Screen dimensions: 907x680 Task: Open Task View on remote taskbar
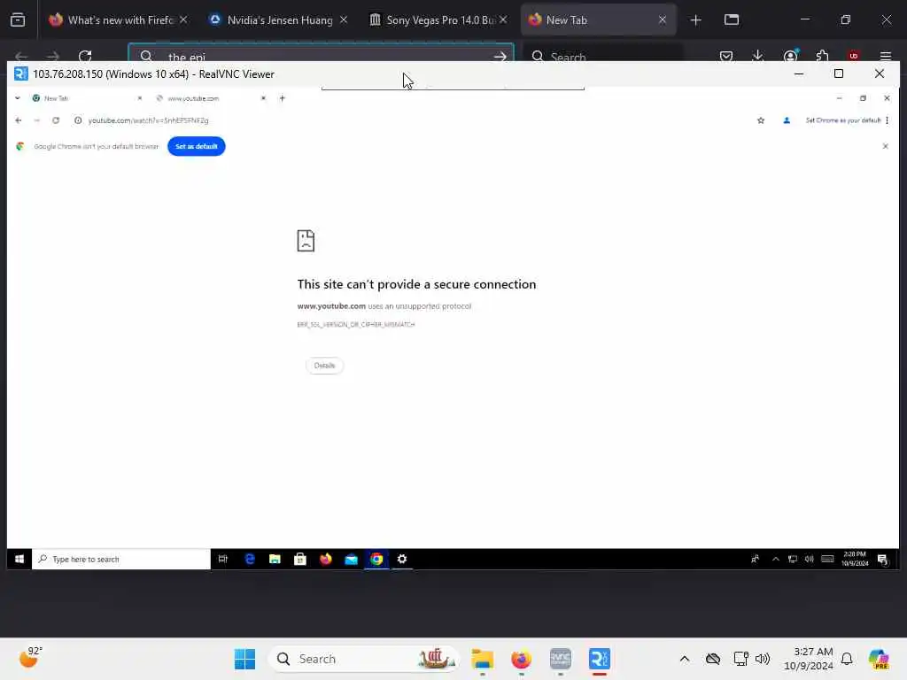(222, 560)
